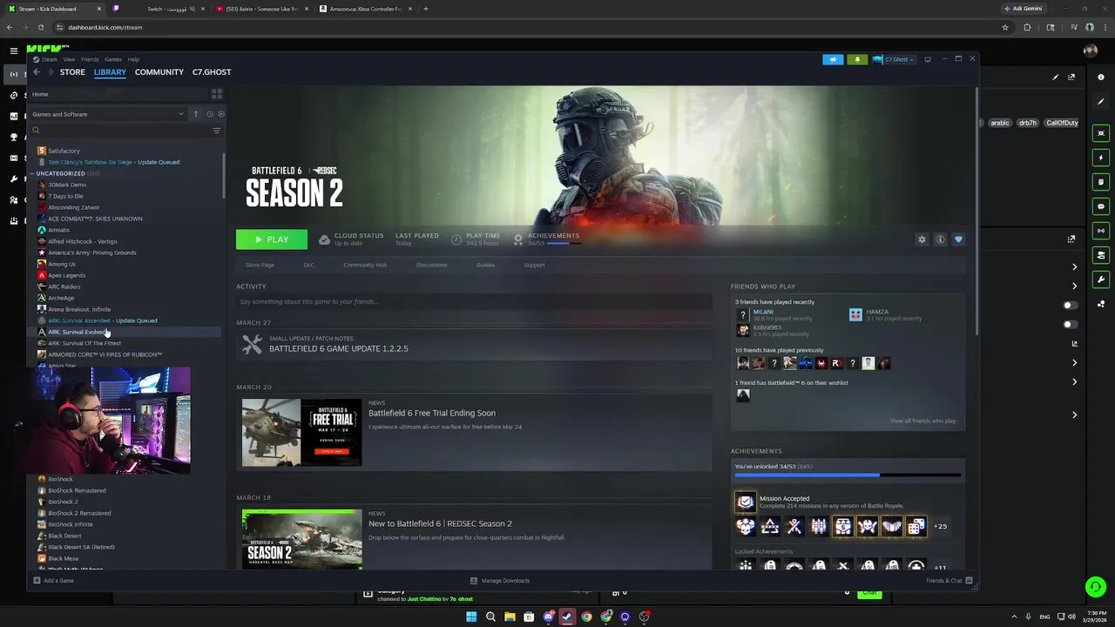Open Battlefield 6 Discussions link

(432, 265)
